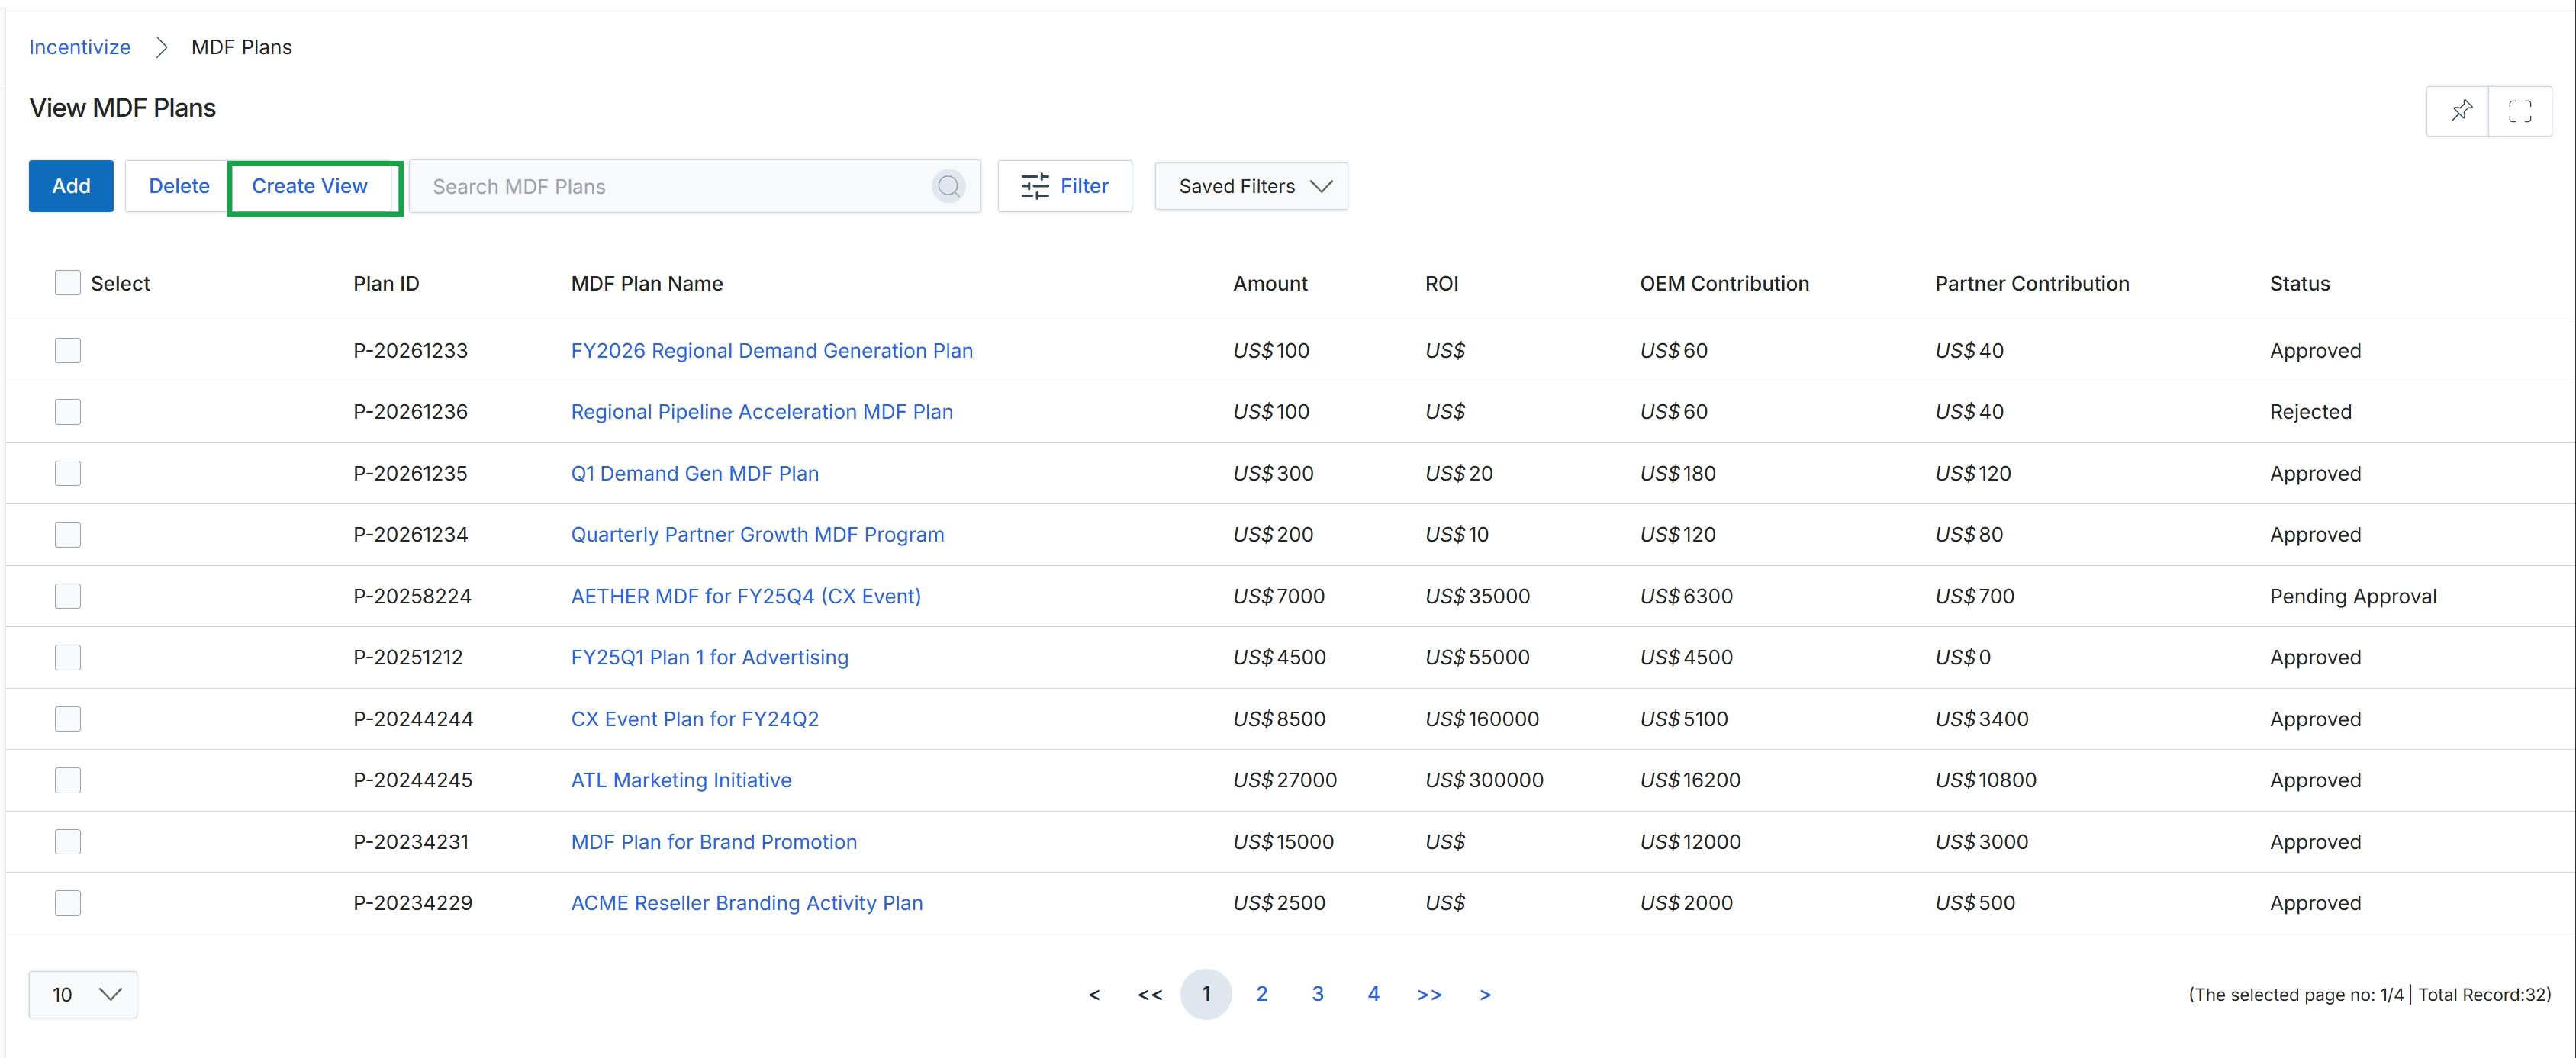Viewport: 2576px width, 1058px height.
Task: Click the Plan ID column header
Action: coord(386,284)
